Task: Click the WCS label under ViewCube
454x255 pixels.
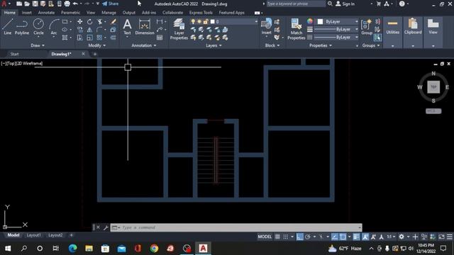Action: 433,111
